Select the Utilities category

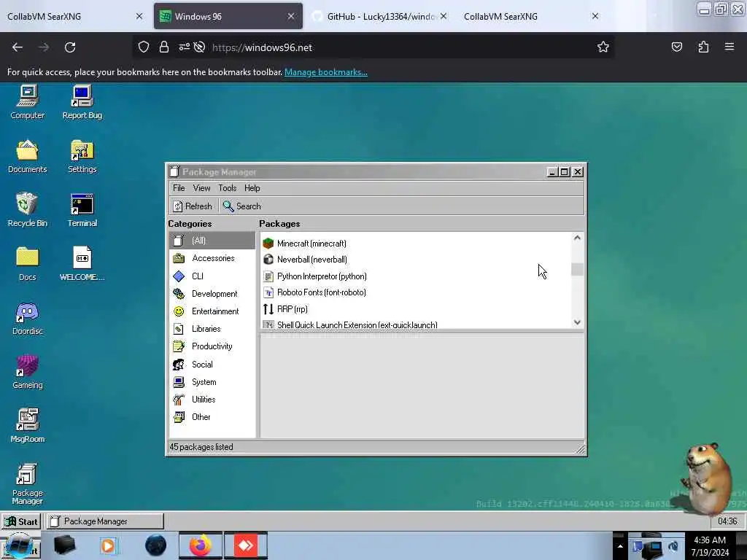pos(212,400)
